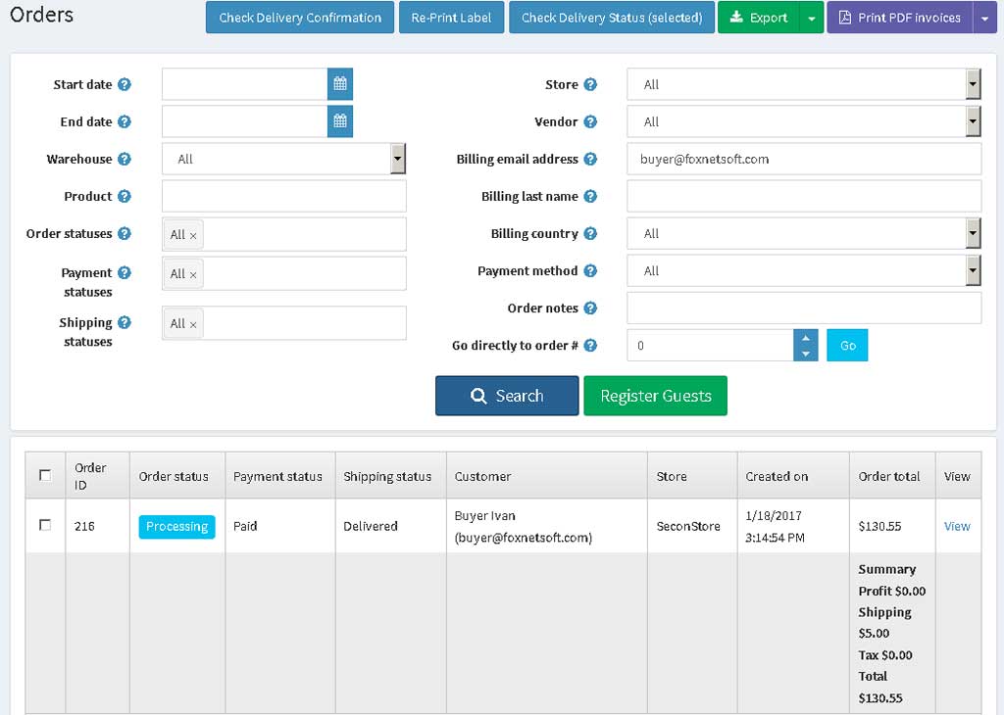Run the order Search
The image size is (1004, 715).
(x=507, y=396)
